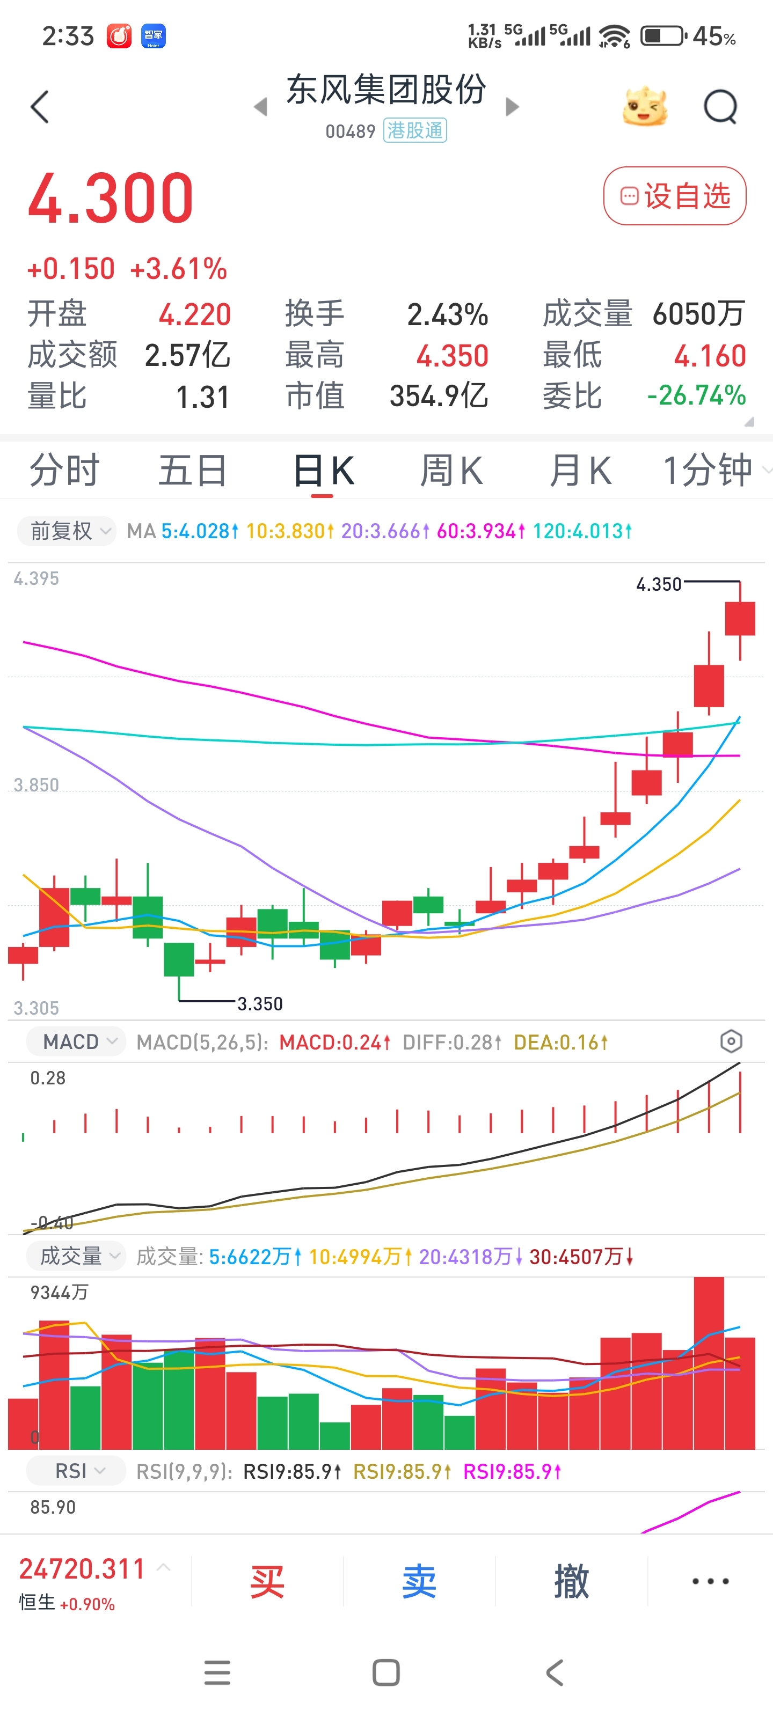Image resolution: width=773 pixels, height=1717 pixels.
Task: Expand the Hang Seng index bar chevron
Action: (x=163, y=1567)
